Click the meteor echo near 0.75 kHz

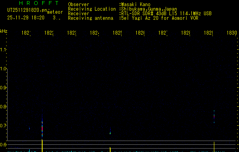coord(214,117)
